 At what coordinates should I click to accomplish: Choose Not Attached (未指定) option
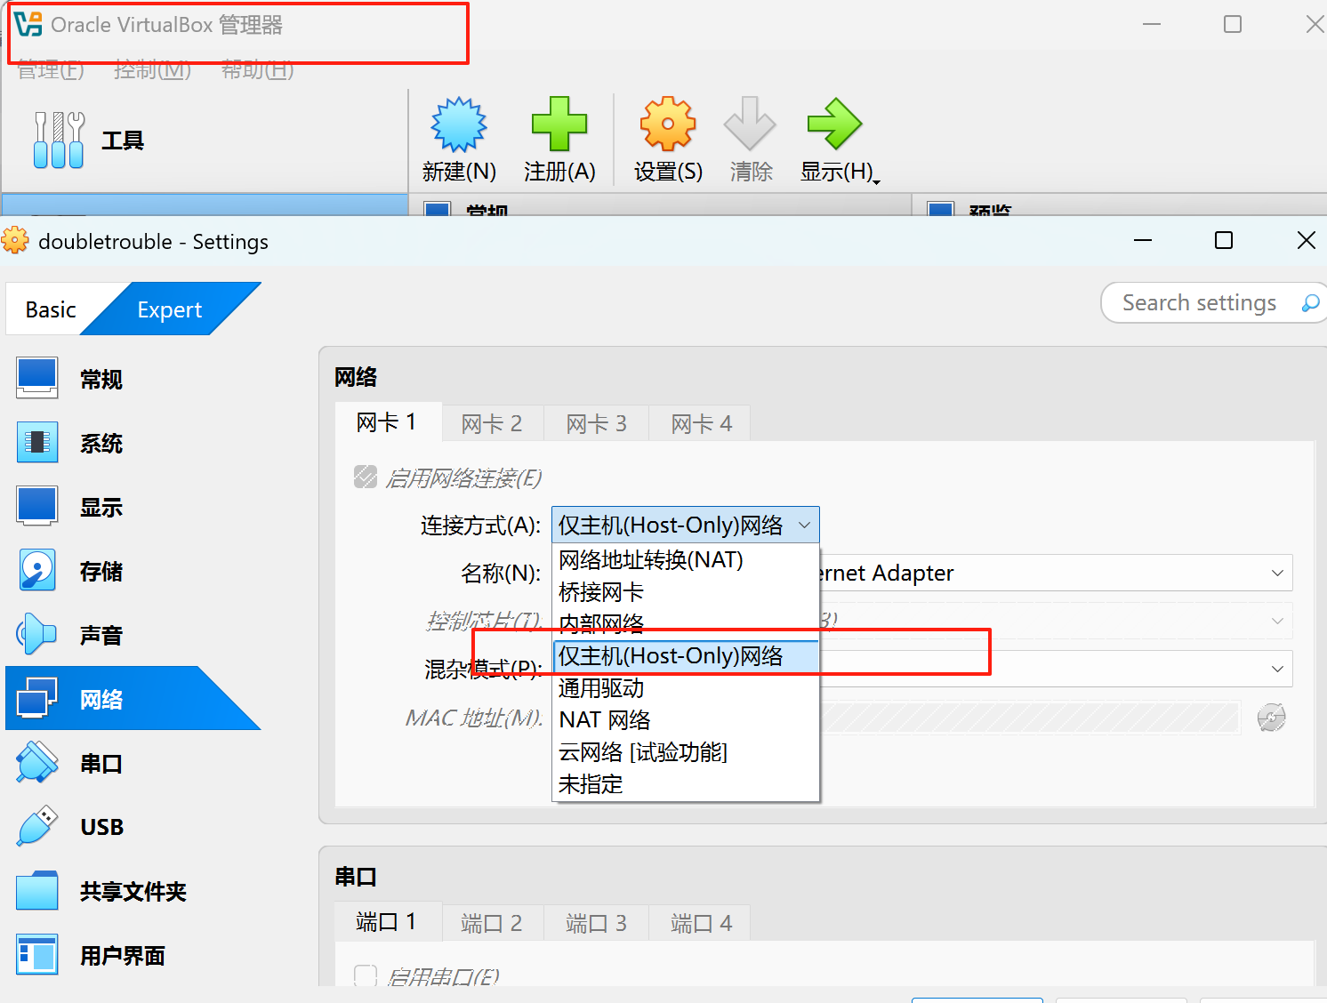(x=685, y=784)
